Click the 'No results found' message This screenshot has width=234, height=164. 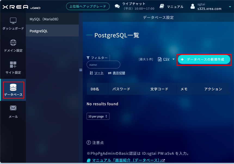click(x=102, y=104)
